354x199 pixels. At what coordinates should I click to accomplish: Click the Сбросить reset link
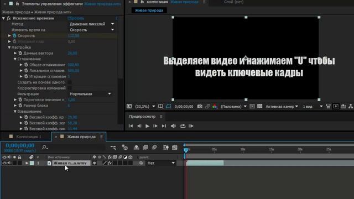tap(76, 18)
